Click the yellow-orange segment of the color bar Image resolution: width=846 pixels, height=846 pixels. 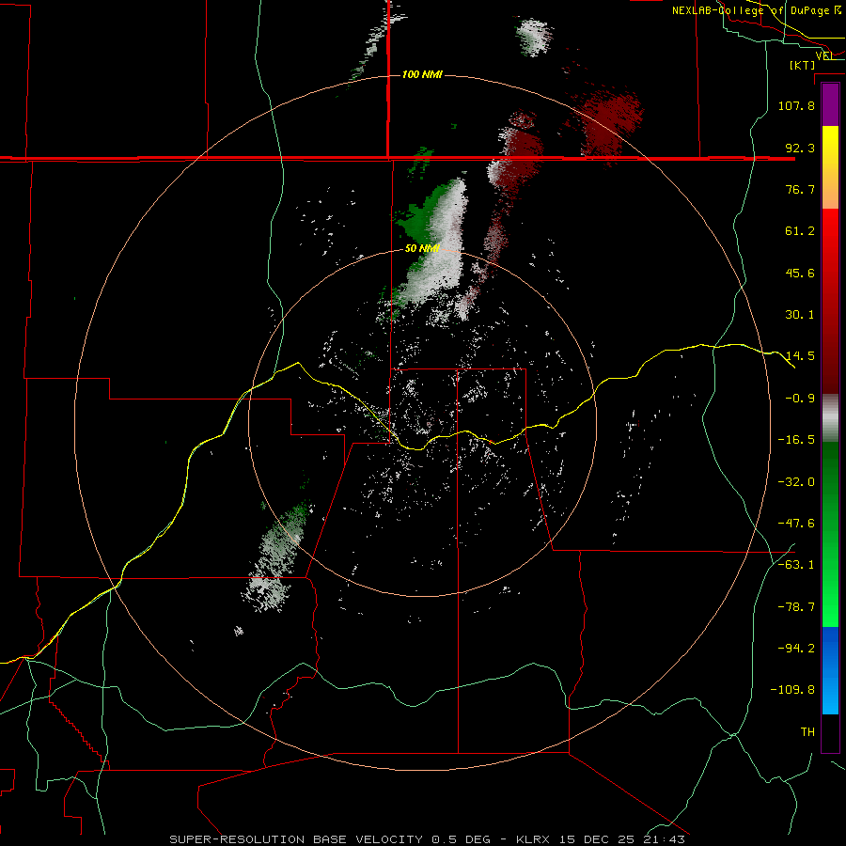(x=830, y=167)
